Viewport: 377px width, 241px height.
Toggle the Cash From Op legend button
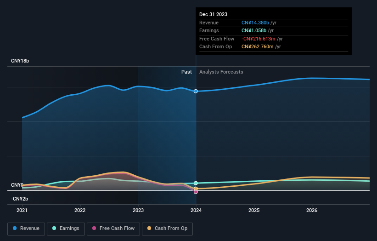coord(167,229)
